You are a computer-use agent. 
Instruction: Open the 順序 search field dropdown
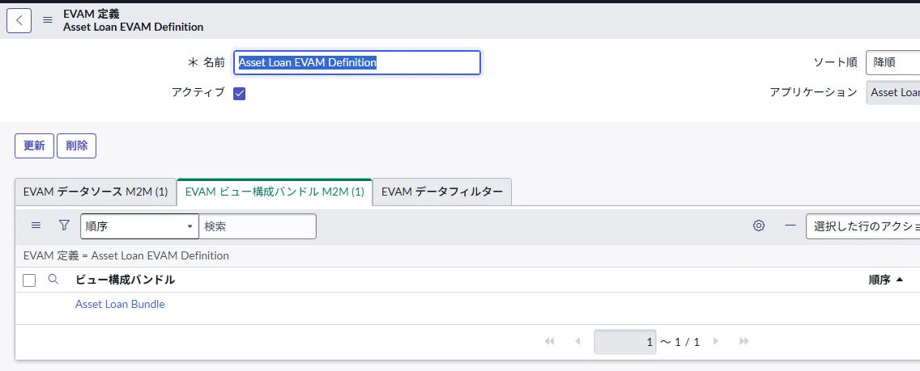pos(139,226)
